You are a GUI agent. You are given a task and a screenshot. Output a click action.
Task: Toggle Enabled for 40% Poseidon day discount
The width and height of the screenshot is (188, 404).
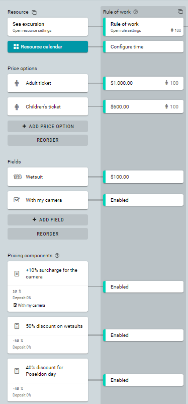pos(143,380)
